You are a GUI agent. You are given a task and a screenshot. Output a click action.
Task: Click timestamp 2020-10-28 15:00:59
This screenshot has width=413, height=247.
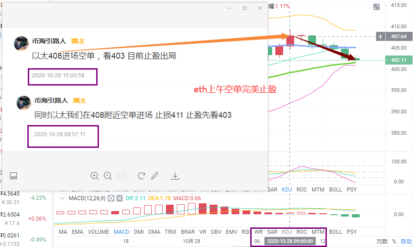[58, 76]
